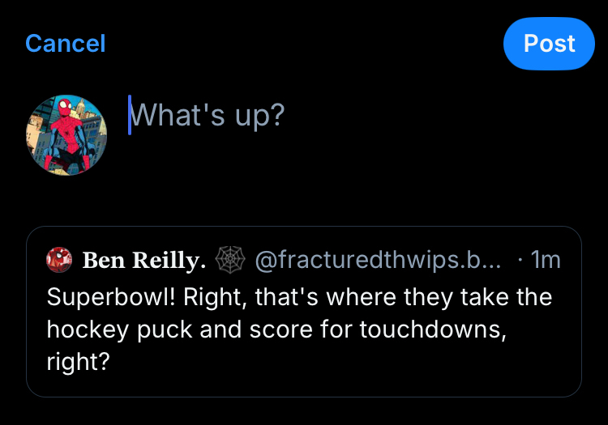Click the empty compose area below the placeholder
The image size is (608, 425).
coord(324,178)
